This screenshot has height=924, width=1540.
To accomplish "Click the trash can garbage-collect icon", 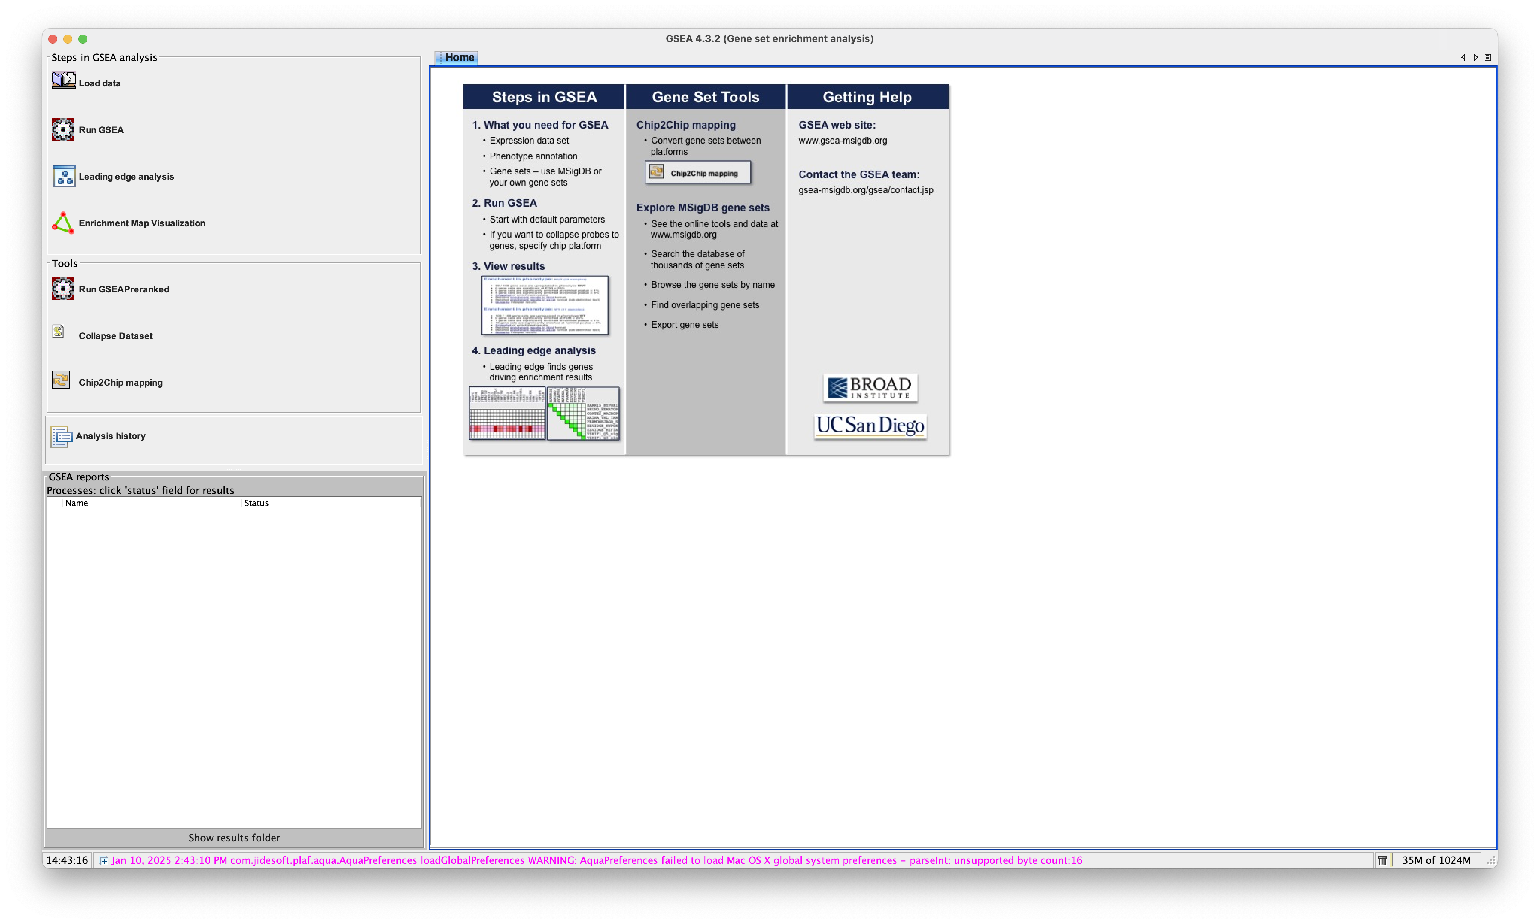I will click(1382, 860).
